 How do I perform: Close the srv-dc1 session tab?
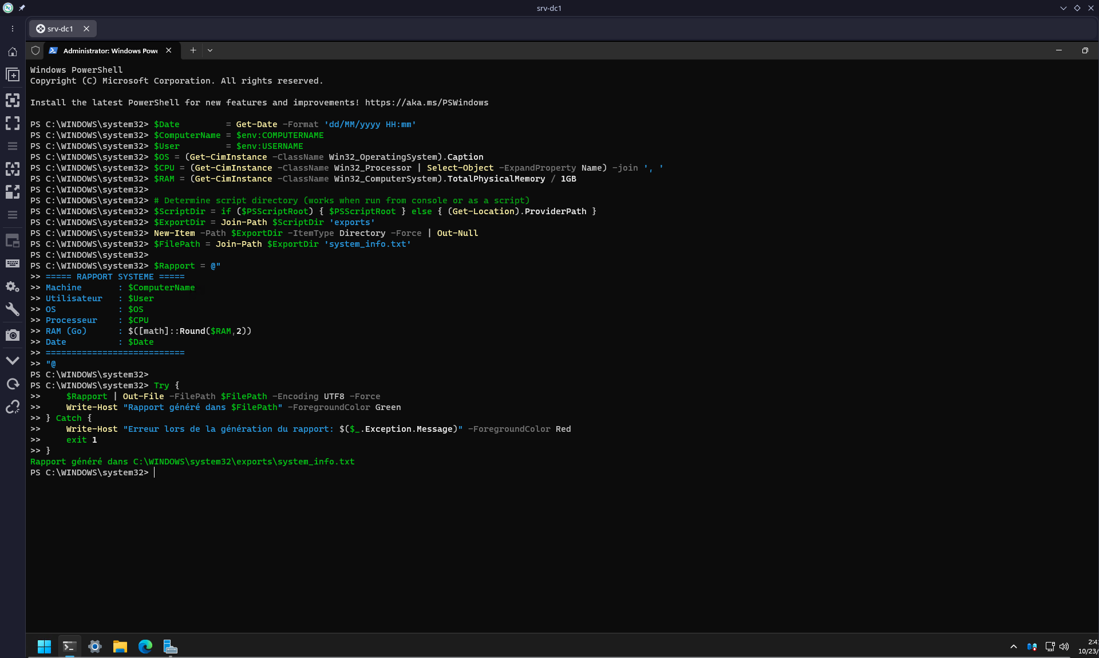click(x=86, y=29)
